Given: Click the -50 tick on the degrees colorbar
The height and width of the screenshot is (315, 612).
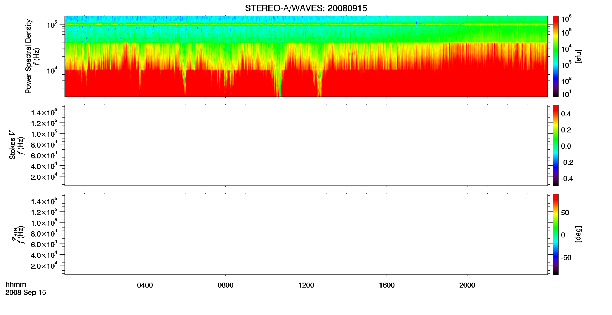Looking at the screenshot, I should coord(566,258).
